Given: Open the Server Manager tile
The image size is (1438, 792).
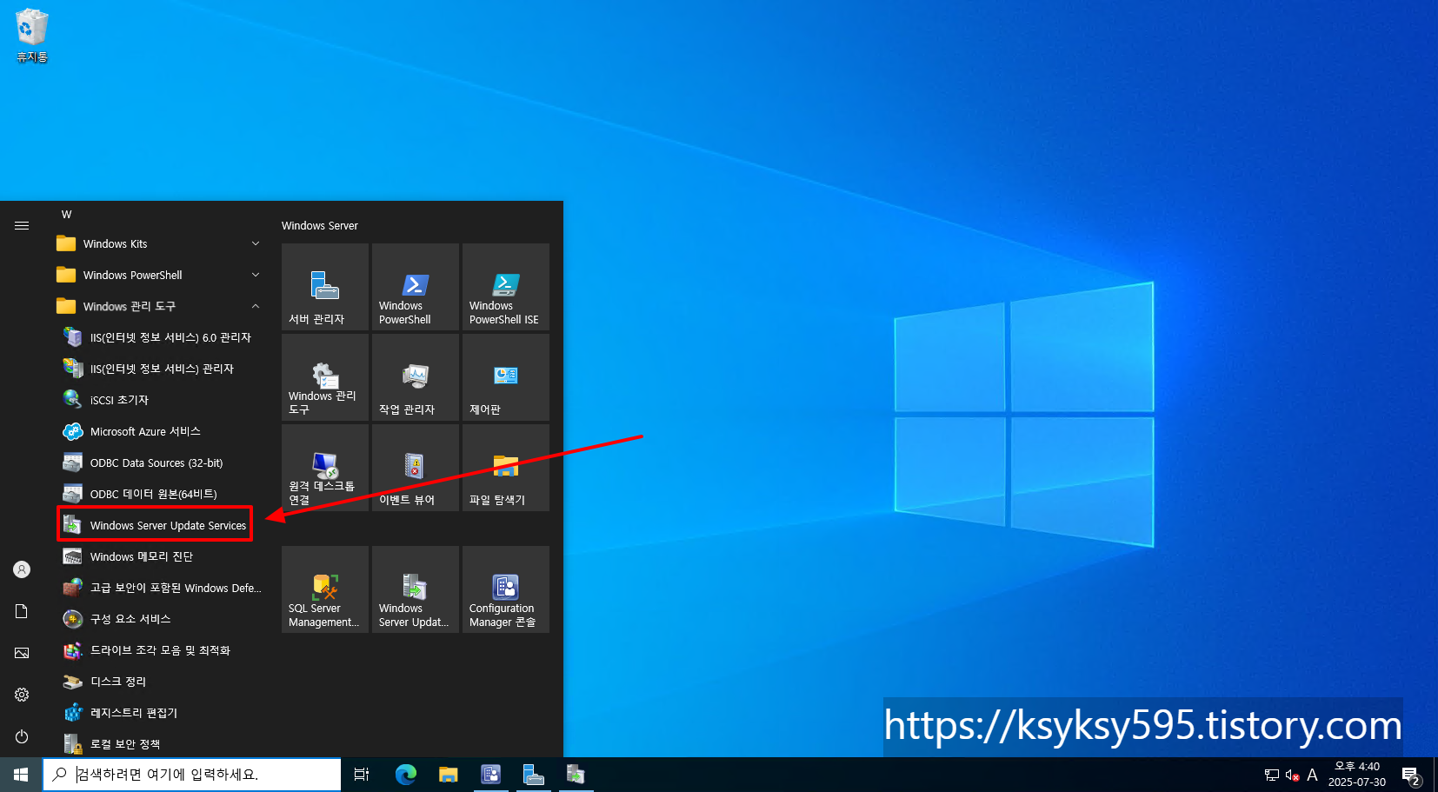Looking at the screenshot, I should 325,287.
